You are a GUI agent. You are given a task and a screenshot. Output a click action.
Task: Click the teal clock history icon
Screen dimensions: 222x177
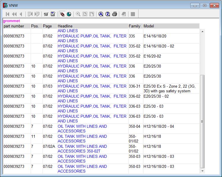pyautogui.click(x=69, y=14)
